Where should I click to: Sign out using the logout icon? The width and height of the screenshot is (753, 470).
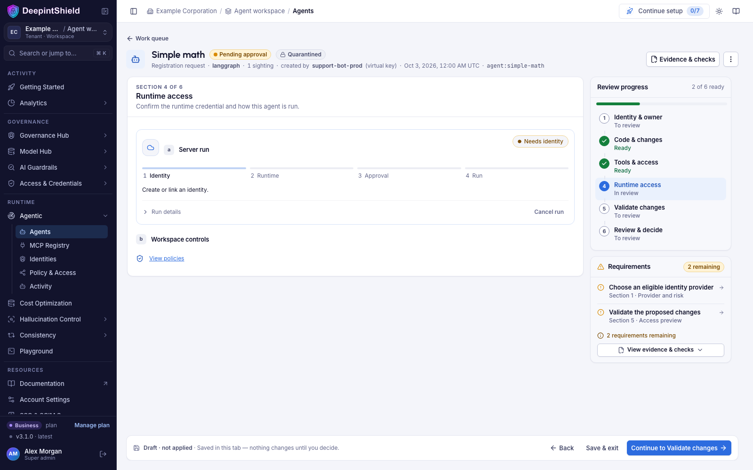click(x=103, y=454)
